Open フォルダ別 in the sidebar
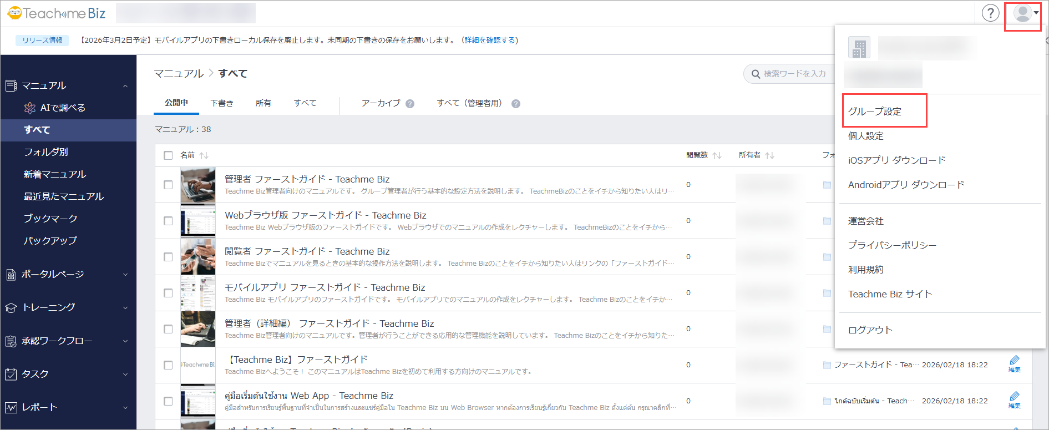Viewport: 1049px width, 430px height. point(46,152)
